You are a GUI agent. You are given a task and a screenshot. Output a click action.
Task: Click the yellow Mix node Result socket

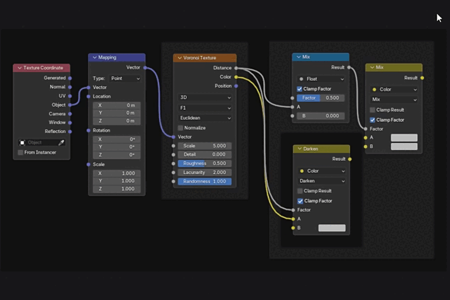pyautogui.click(x=422, y=78)
